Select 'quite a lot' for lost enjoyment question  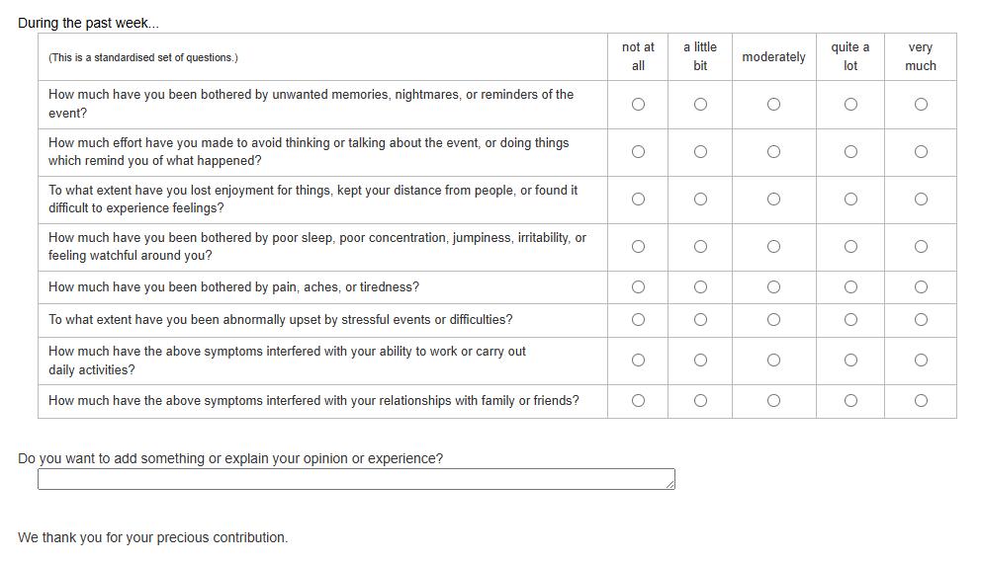pos(850,199)
